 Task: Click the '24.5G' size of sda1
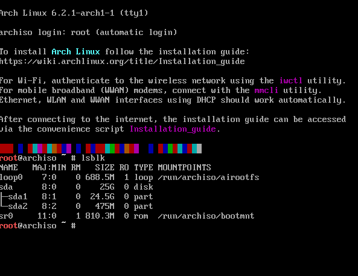click(x=102, y=196)
